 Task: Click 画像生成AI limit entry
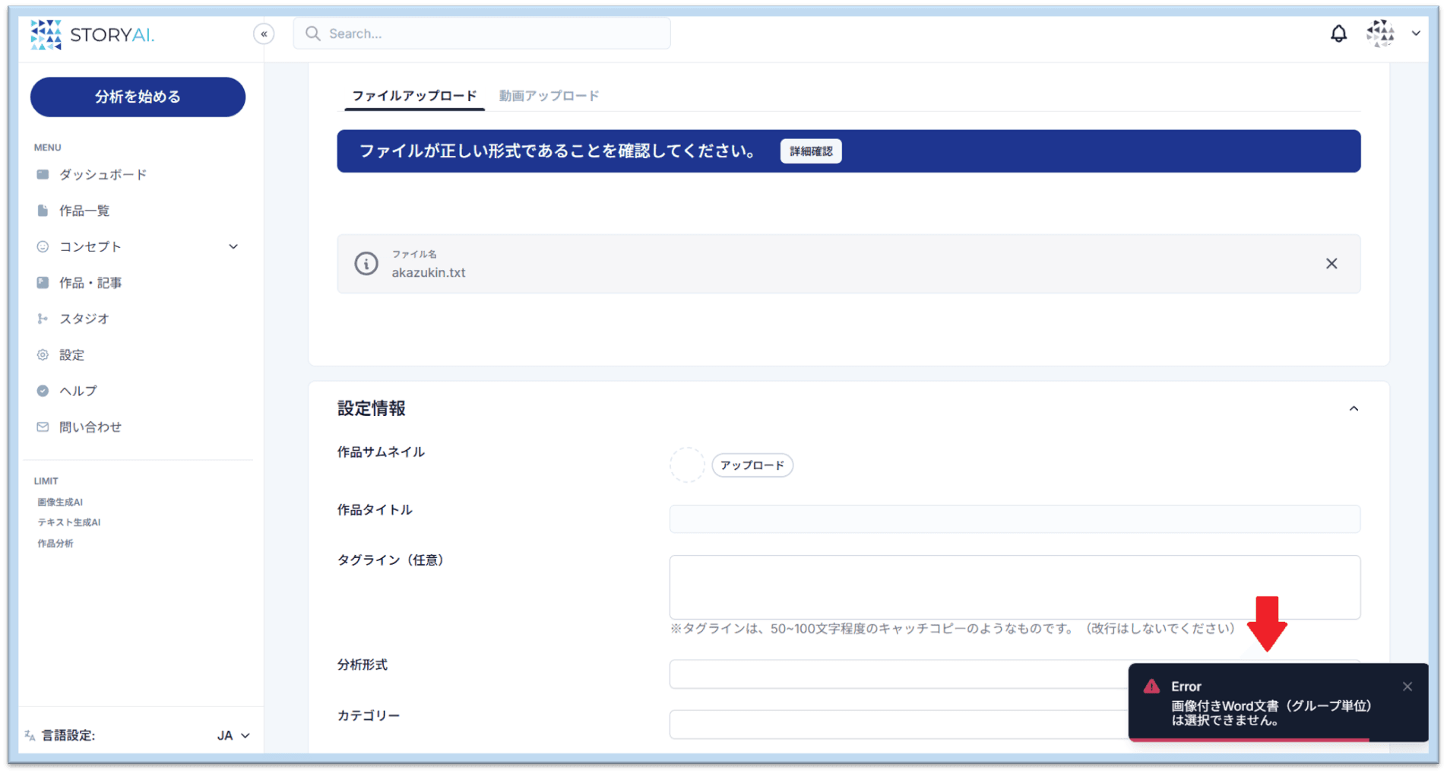click(60, 503)
